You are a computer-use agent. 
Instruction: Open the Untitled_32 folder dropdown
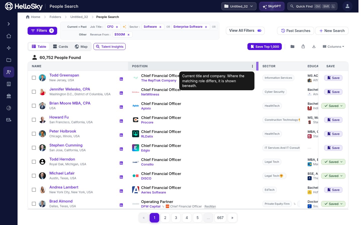click(x=239, y=6)
